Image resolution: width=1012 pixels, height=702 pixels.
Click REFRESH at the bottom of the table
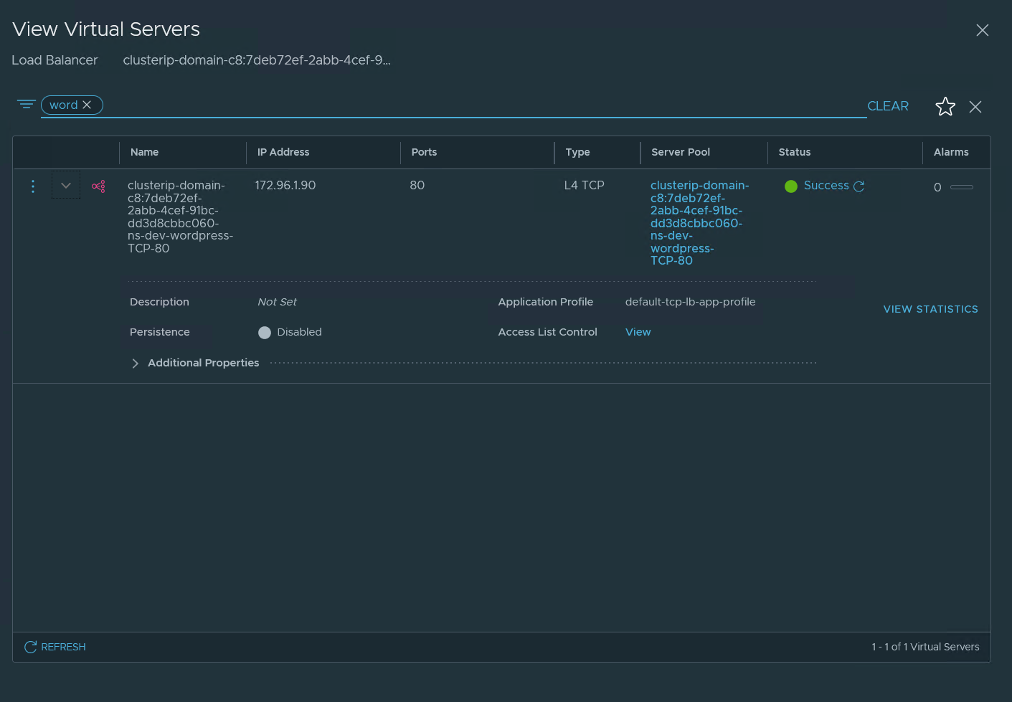(55, 647)
